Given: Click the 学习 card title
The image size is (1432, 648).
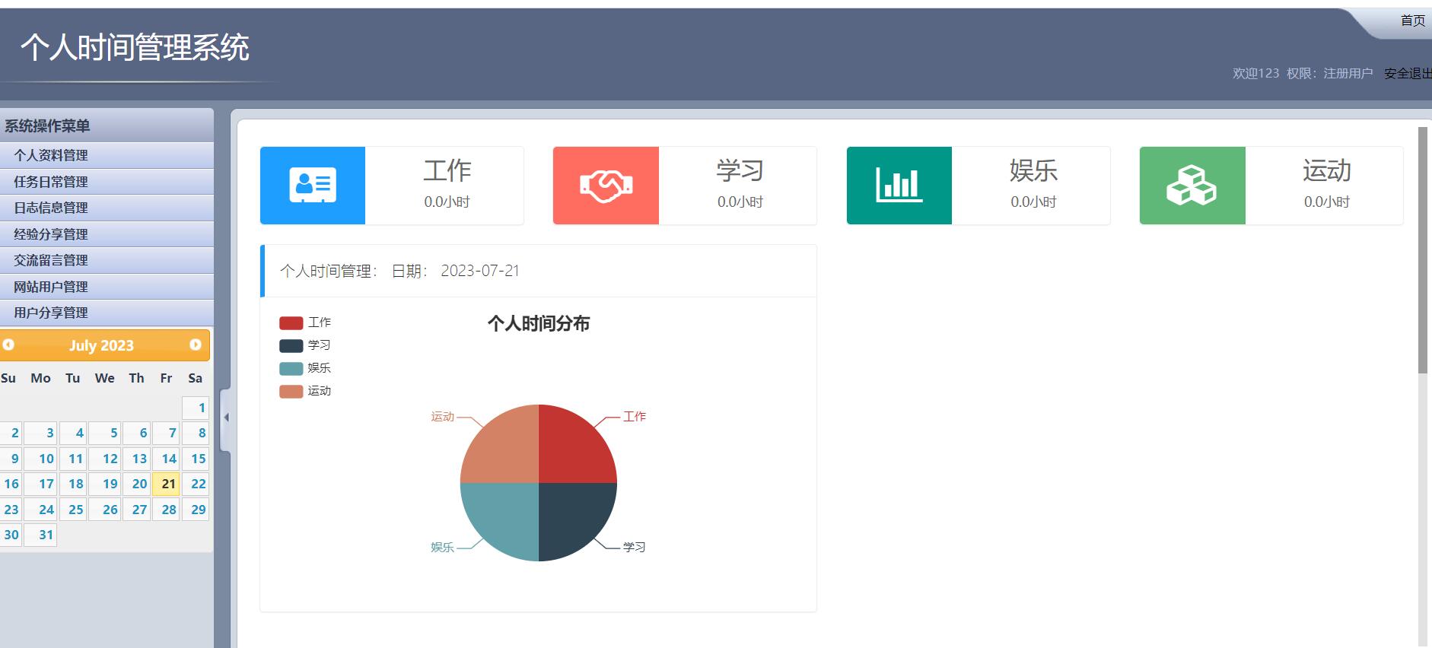Looking at the screenshot, I should coord(740,170).
